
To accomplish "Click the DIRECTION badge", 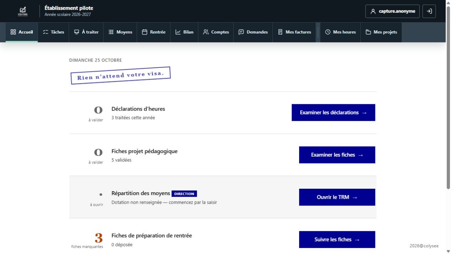I will click(x=184, y=194).
